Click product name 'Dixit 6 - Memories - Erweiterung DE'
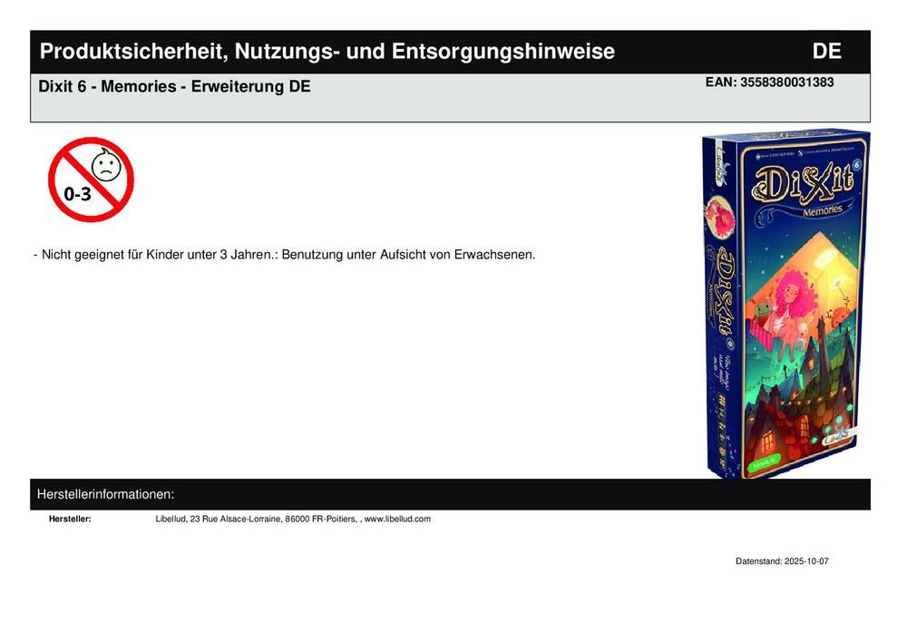 coord(174,87)
